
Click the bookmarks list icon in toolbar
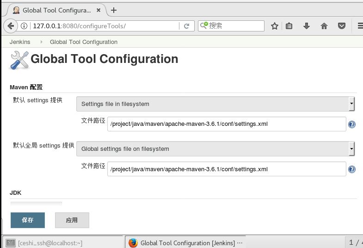coord(289,26)
